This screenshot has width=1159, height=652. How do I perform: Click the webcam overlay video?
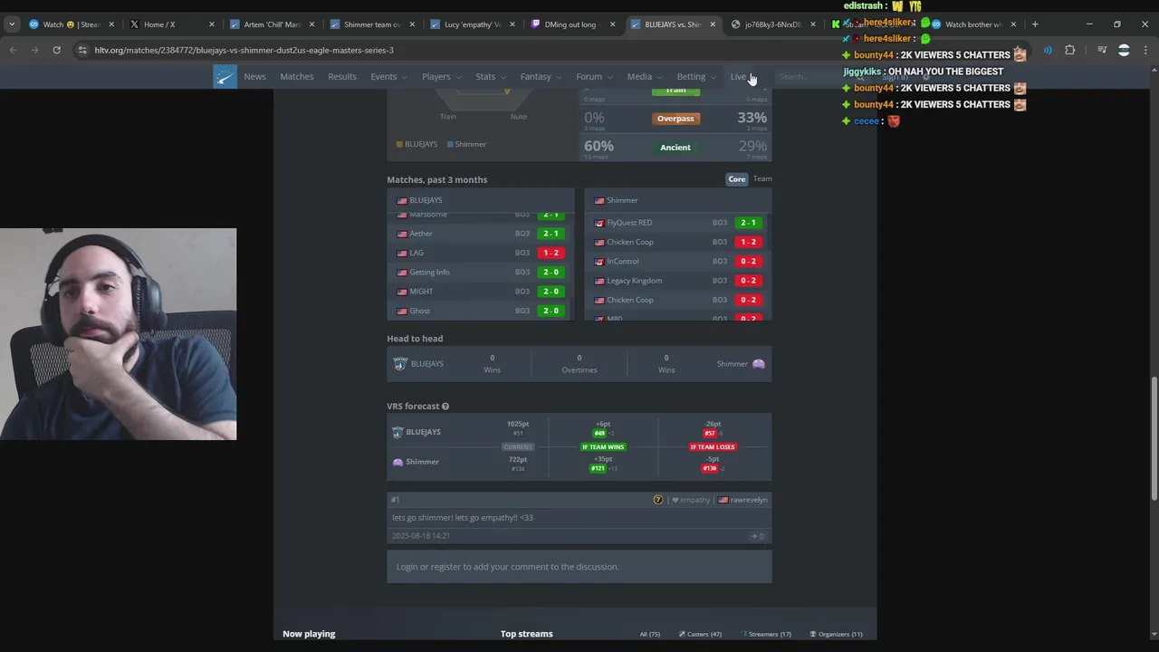118,334
